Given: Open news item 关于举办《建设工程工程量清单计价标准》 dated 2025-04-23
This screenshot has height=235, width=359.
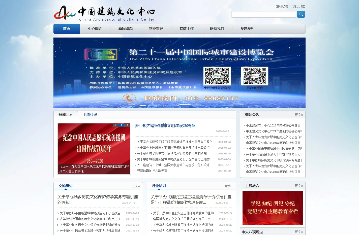Looking at the screenshot, I should click(x=174, y=142).
